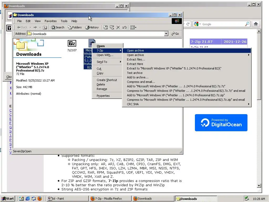The height and width of the screenshot is (202, 269).
Task: Choose Test archive in 7-Zip submenu
Action: tap(187, 73)
